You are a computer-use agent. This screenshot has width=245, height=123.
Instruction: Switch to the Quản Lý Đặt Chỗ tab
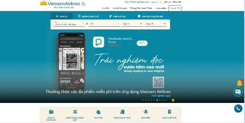(x=89, y=16)
